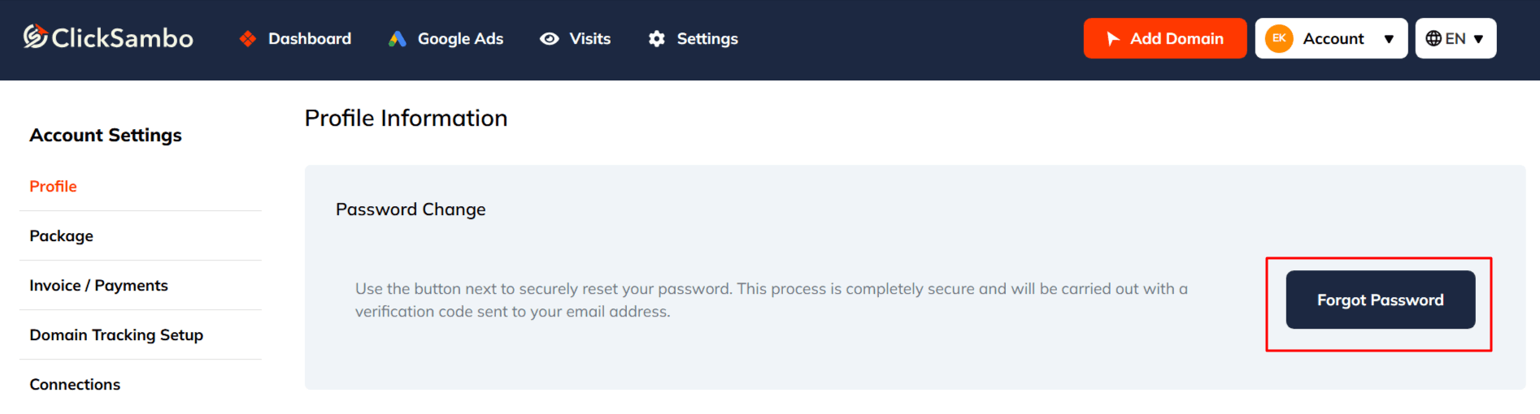The height and width of the screenshot is (414, 1540).
Task: Open Domain Tracking Setup section
Action: (116, 335)
